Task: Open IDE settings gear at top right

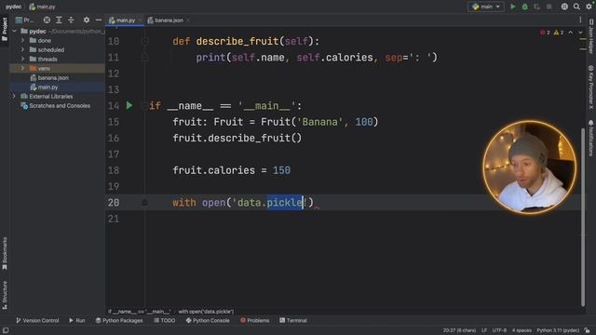Action: click(x=589, y=7)
